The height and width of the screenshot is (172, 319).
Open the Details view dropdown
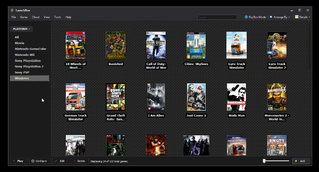(303, 17)
